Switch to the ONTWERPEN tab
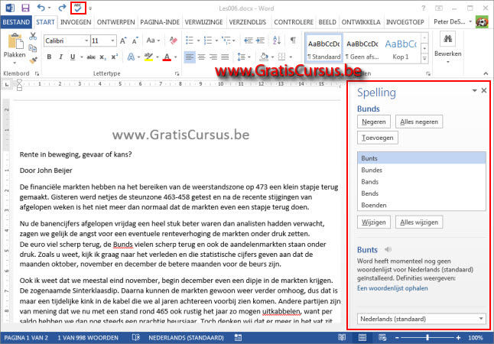The width and height of the screenshot is (494, 344). click(x=115, y=22)
